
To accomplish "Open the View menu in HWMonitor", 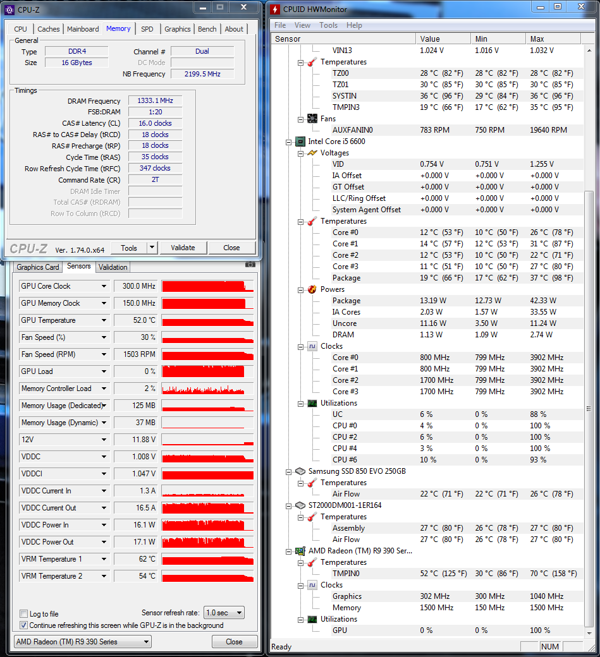I will point(302,25).
